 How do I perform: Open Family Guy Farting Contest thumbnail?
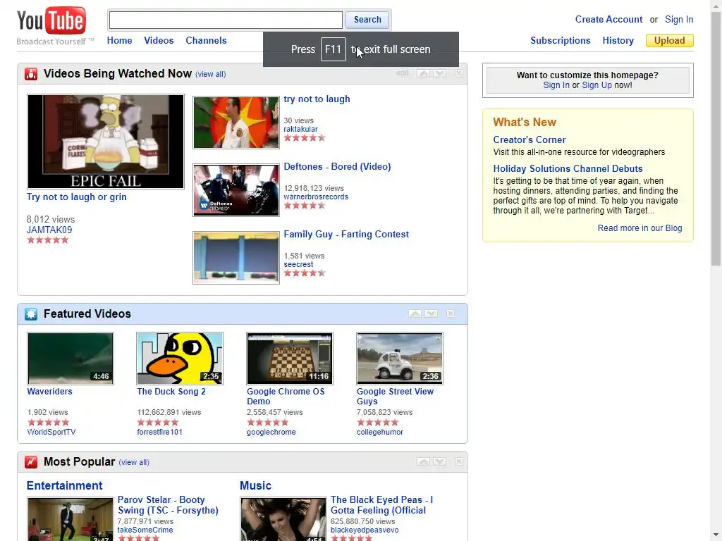236,258
